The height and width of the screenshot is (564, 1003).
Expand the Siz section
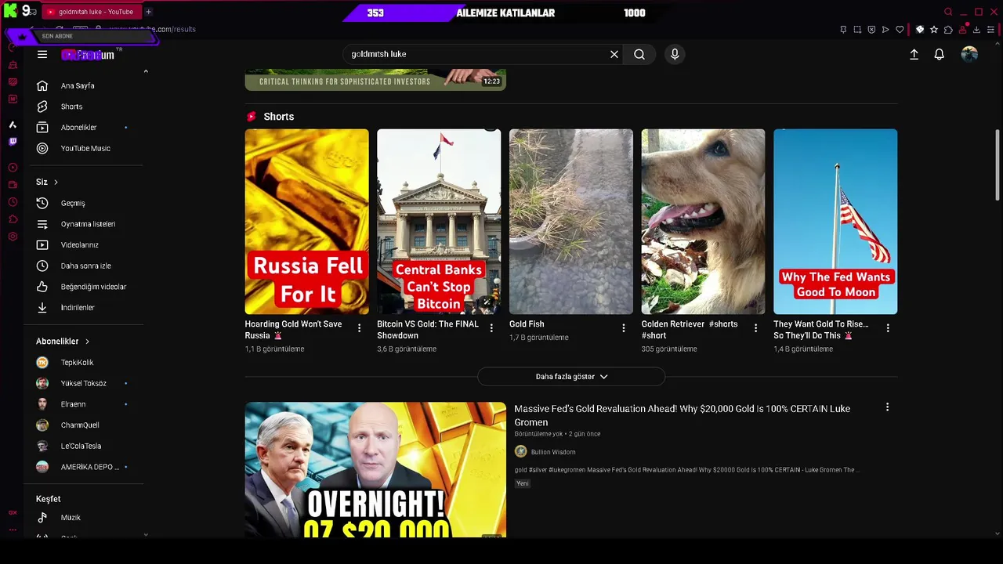(47, 182)
